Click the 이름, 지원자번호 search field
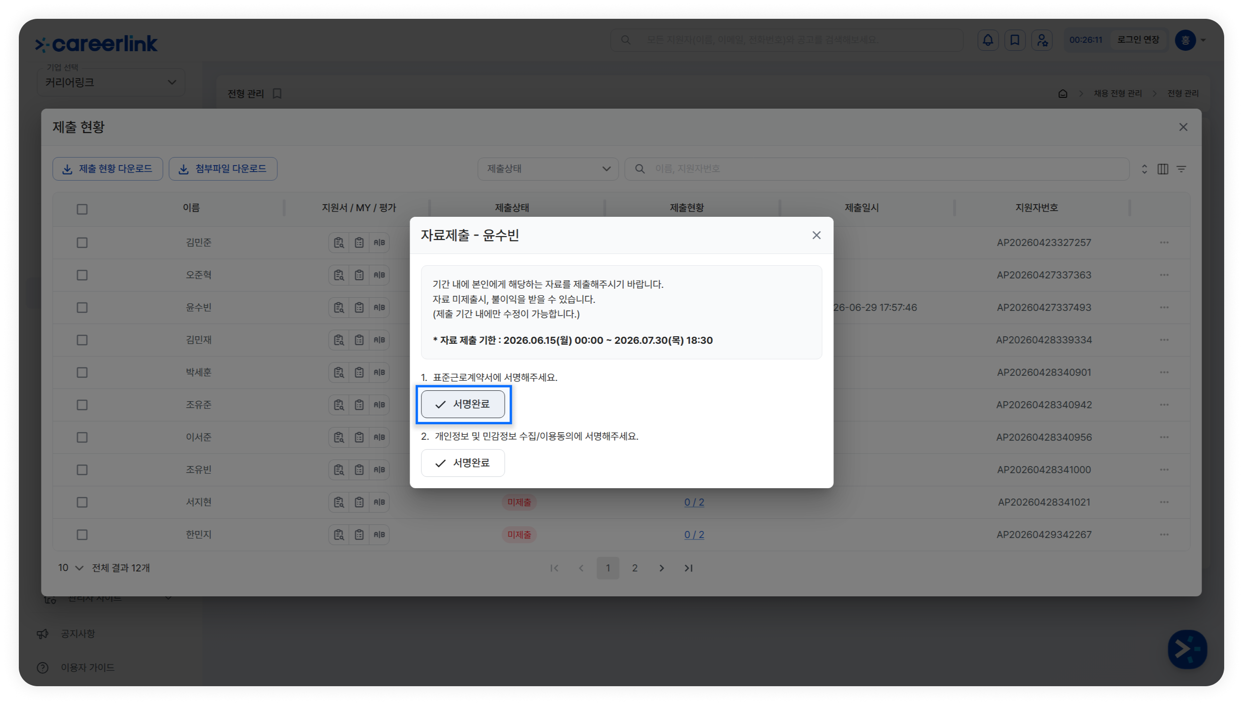This screenshot has height=705, width=1243. (x=877, y=169)
